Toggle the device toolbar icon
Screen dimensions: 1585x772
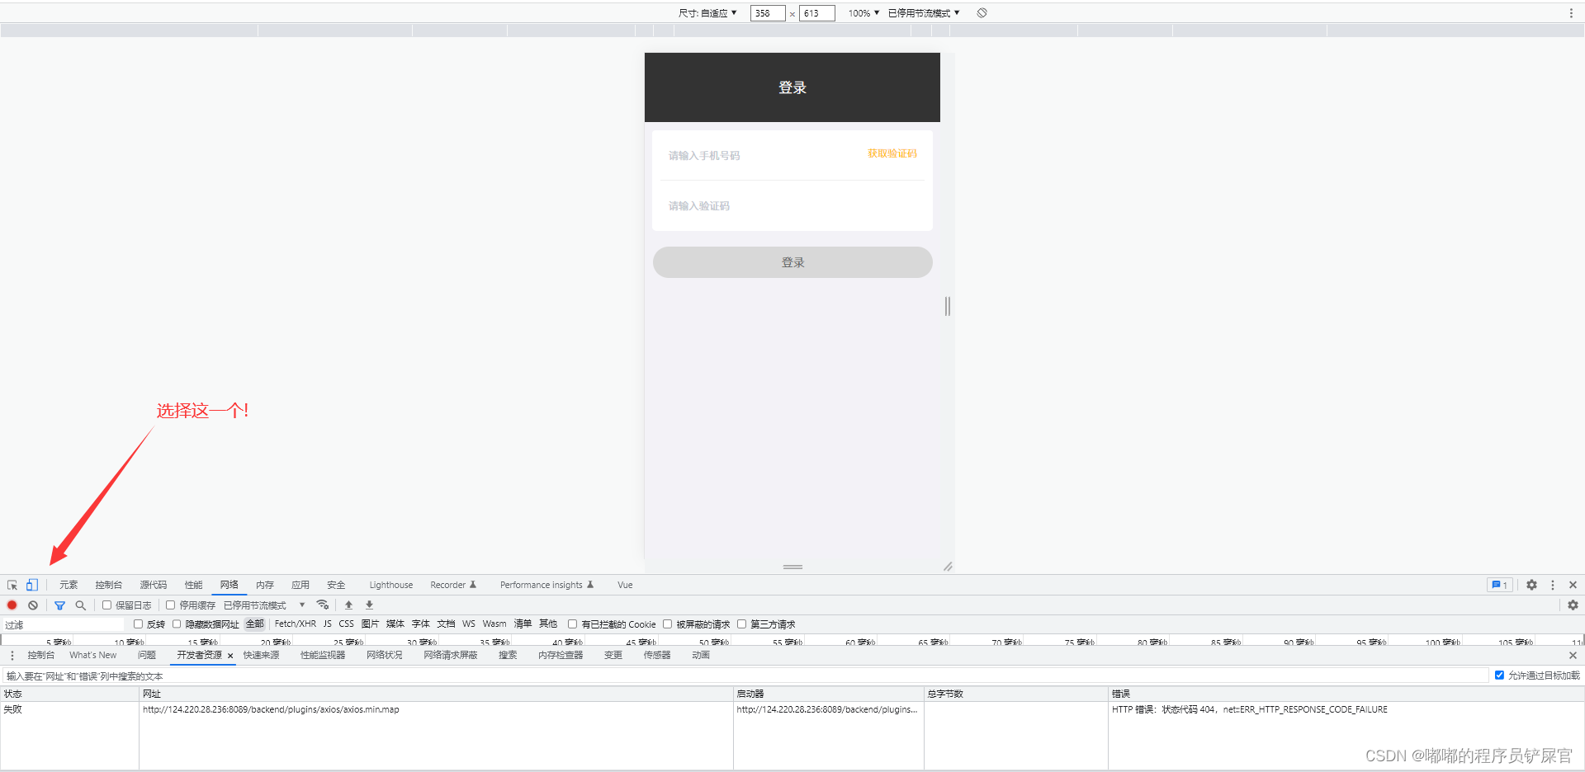[31, 585]
